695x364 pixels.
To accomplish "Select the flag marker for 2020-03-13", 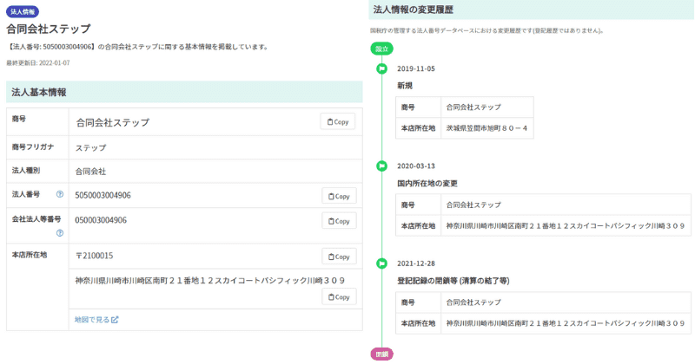I will coord(381,166).
